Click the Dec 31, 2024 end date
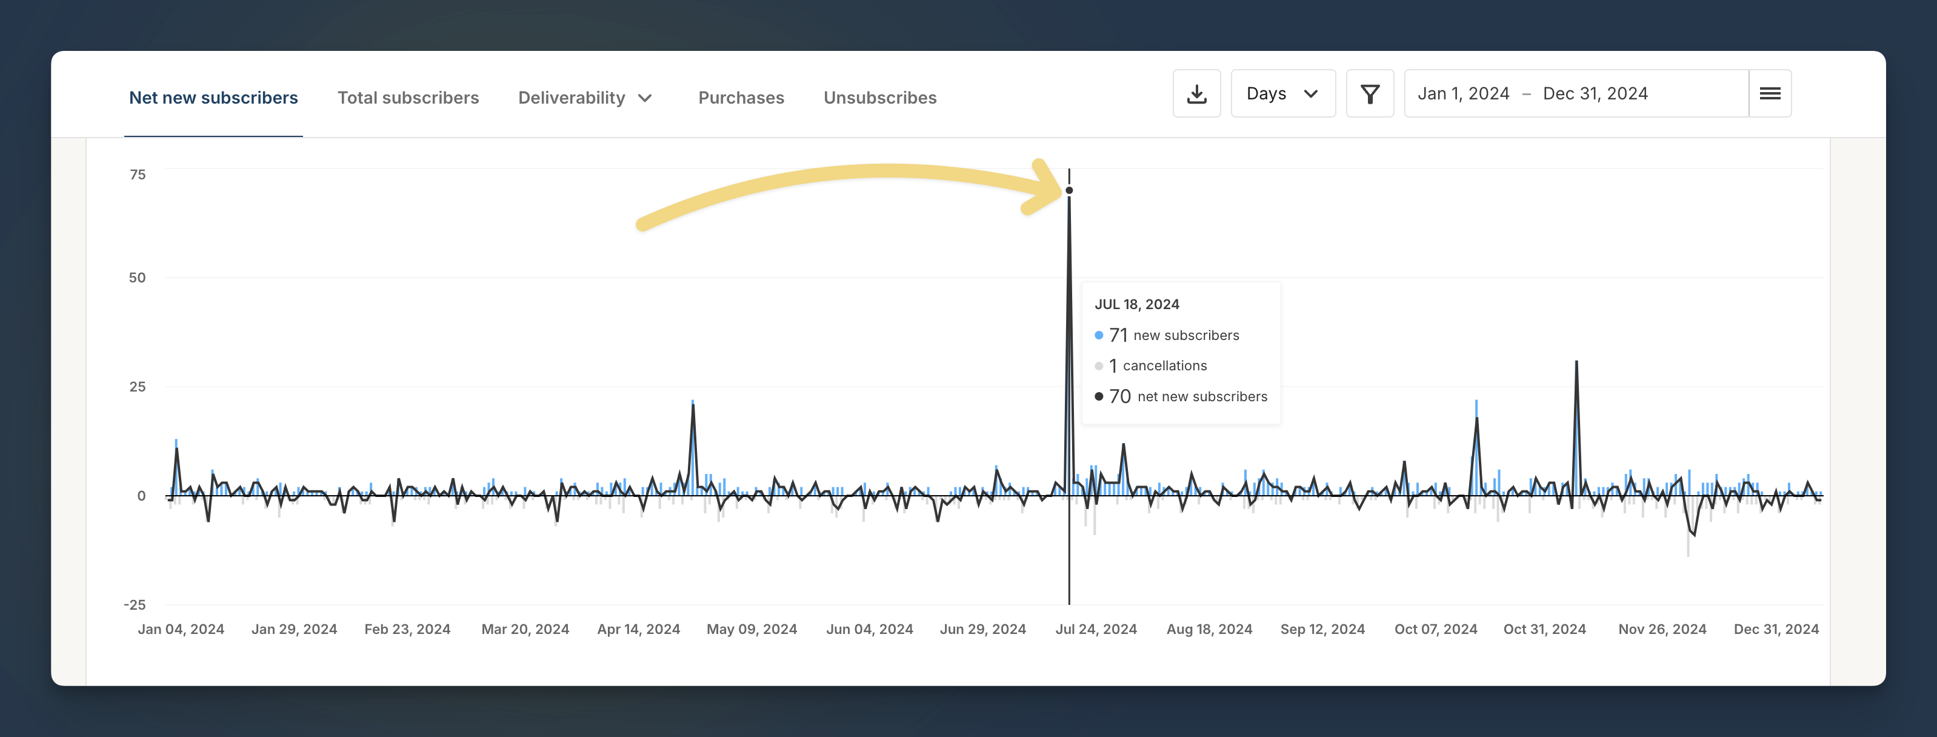 1595,94
